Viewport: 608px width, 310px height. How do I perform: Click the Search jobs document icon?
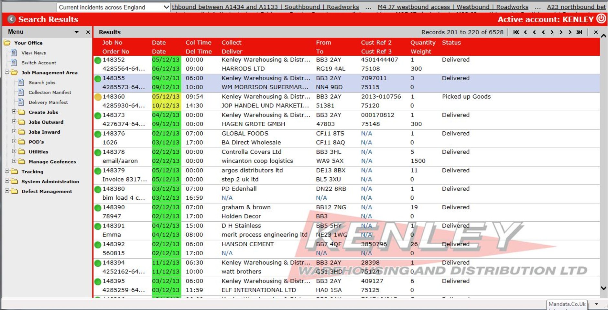tap(21, 82)
